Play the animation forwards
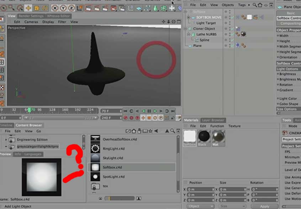Viewport: 301px width, 209px height. (x=155, y=111)
